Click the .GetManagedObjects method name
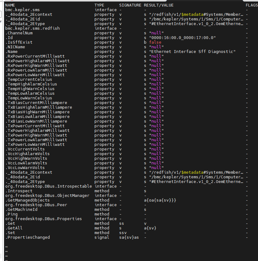The width and height of the screenshot is (258, 261). (28, 200)
